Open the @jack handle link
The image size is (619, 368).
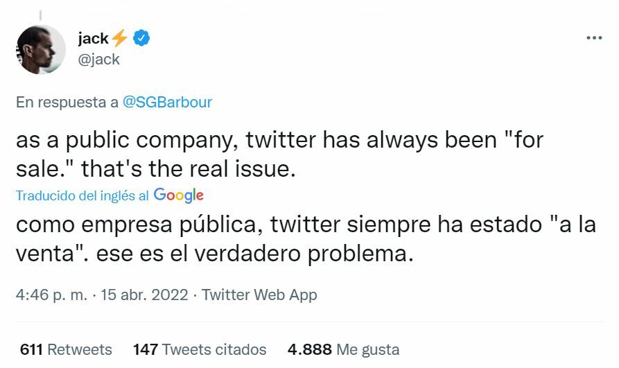[99, 60]
